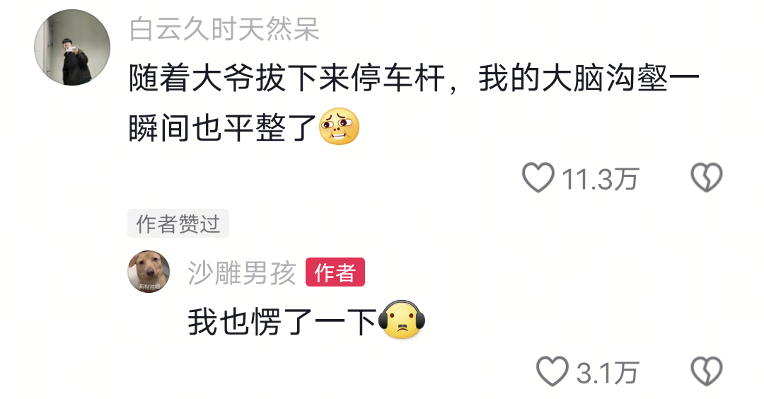Screen dimensions: 764x399
Task: Select the comment text about 停车杆
Action: (x=414, y=103)
